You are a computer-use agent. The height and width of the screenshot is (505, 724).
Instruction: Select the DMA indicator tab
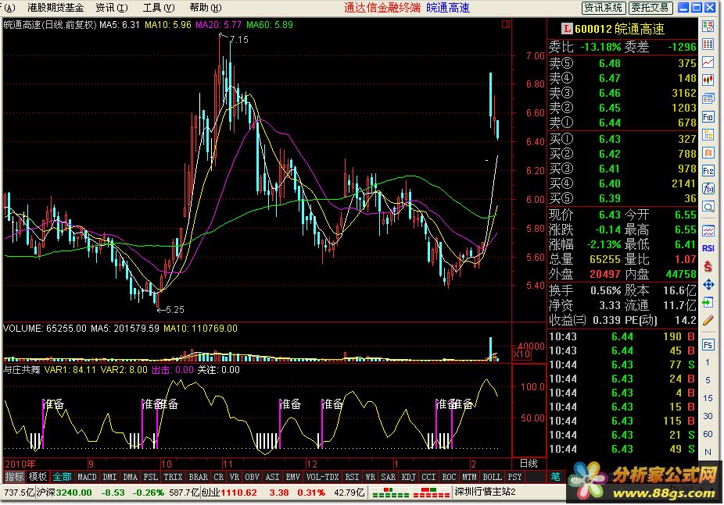point(131,477)
